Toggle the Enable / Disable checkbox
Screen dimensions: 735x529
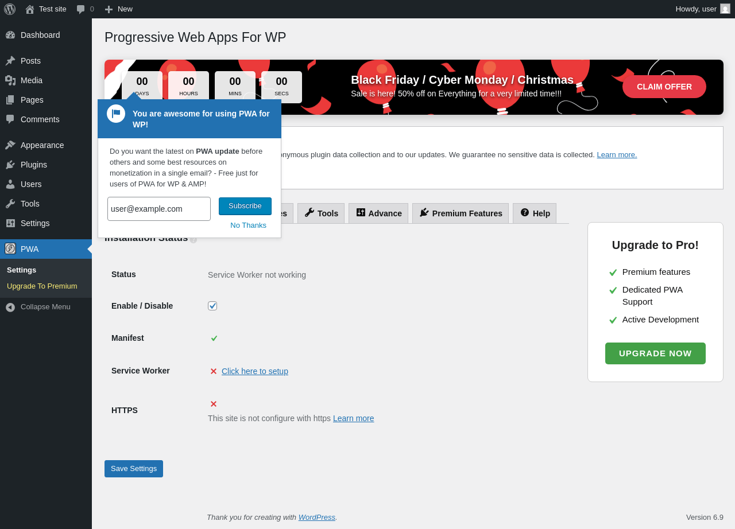(212, 306)
